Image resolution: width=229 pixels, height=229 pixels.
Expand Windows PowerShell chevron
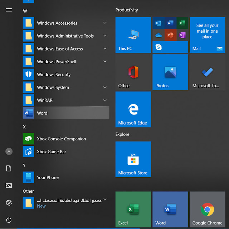105,61
